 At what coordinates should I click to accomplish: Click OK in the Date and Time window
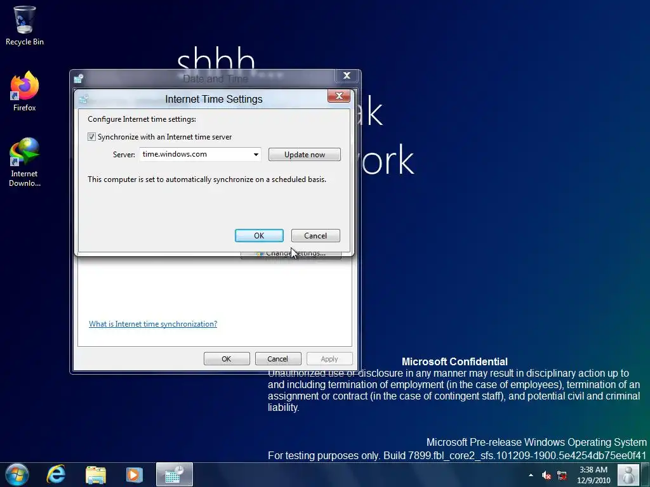coord(227,359)
